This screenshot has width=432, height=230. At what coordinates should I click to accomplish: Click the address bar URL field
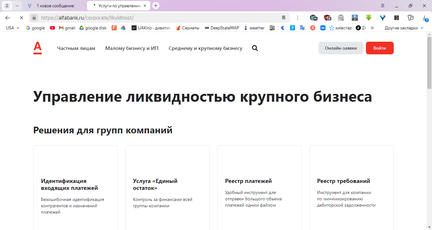(x=158, y=18)
